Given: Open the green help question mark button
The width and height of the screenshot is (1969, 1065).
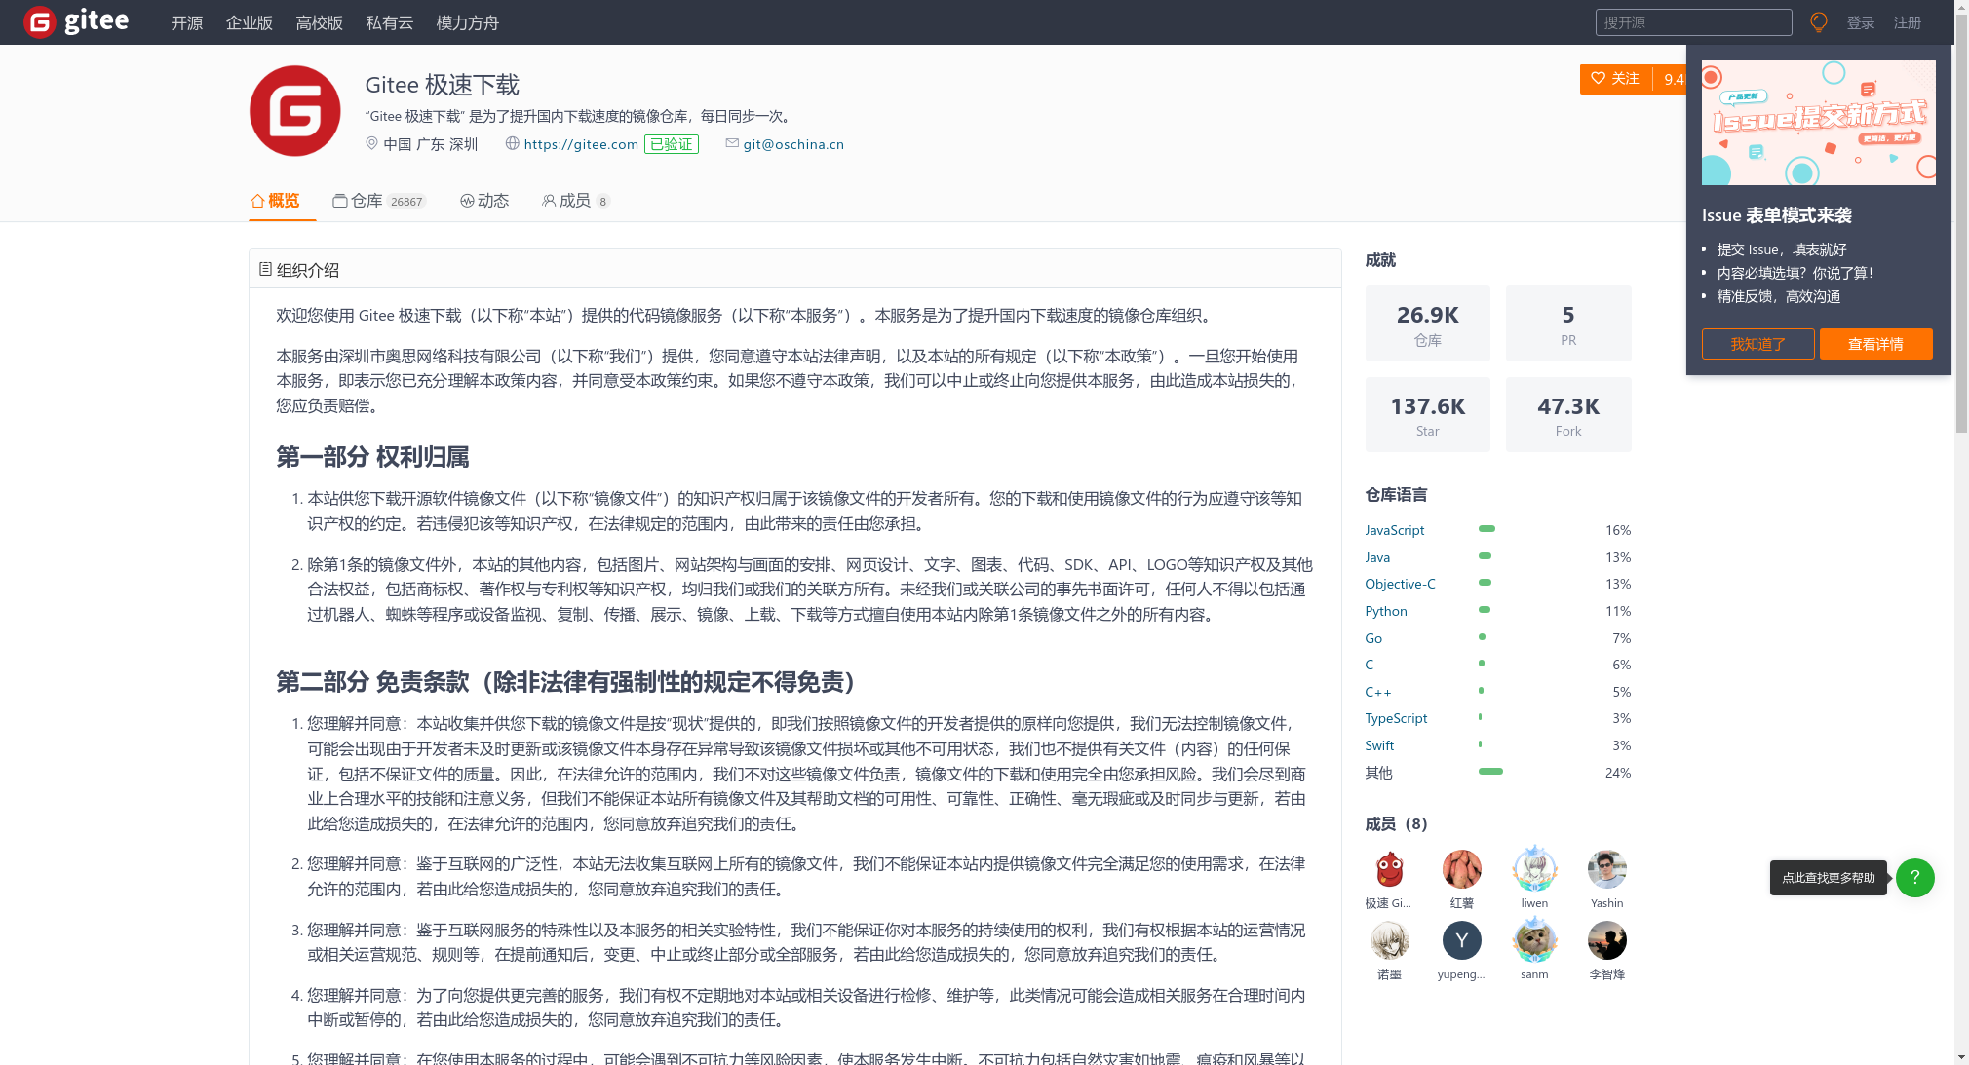Looking at the screenshot, I should coord(1914,877).
